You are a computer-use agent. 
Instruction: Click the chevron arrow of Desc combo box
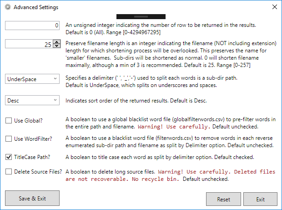pyautogui.click(x=55, y=100)
